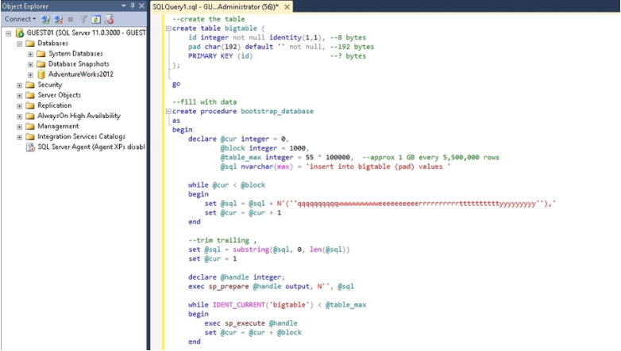Click the System Databases folder icon

click(x=41, y=53)
